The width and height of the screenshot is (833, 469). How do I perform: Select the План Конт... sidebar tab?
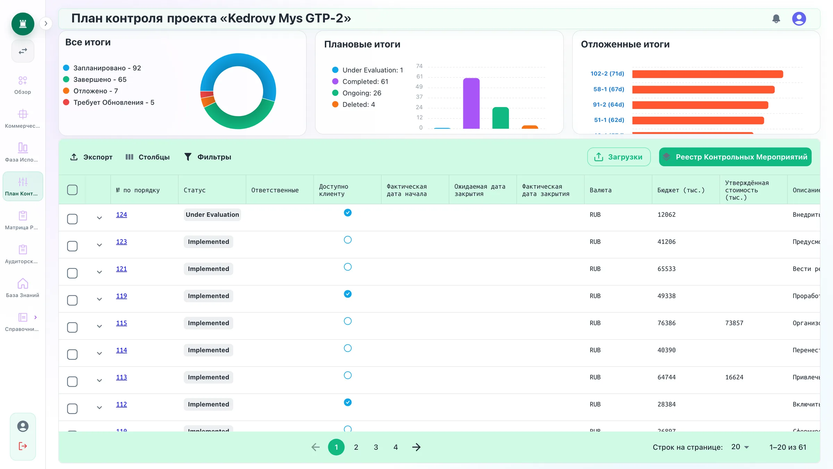[23, 186]
